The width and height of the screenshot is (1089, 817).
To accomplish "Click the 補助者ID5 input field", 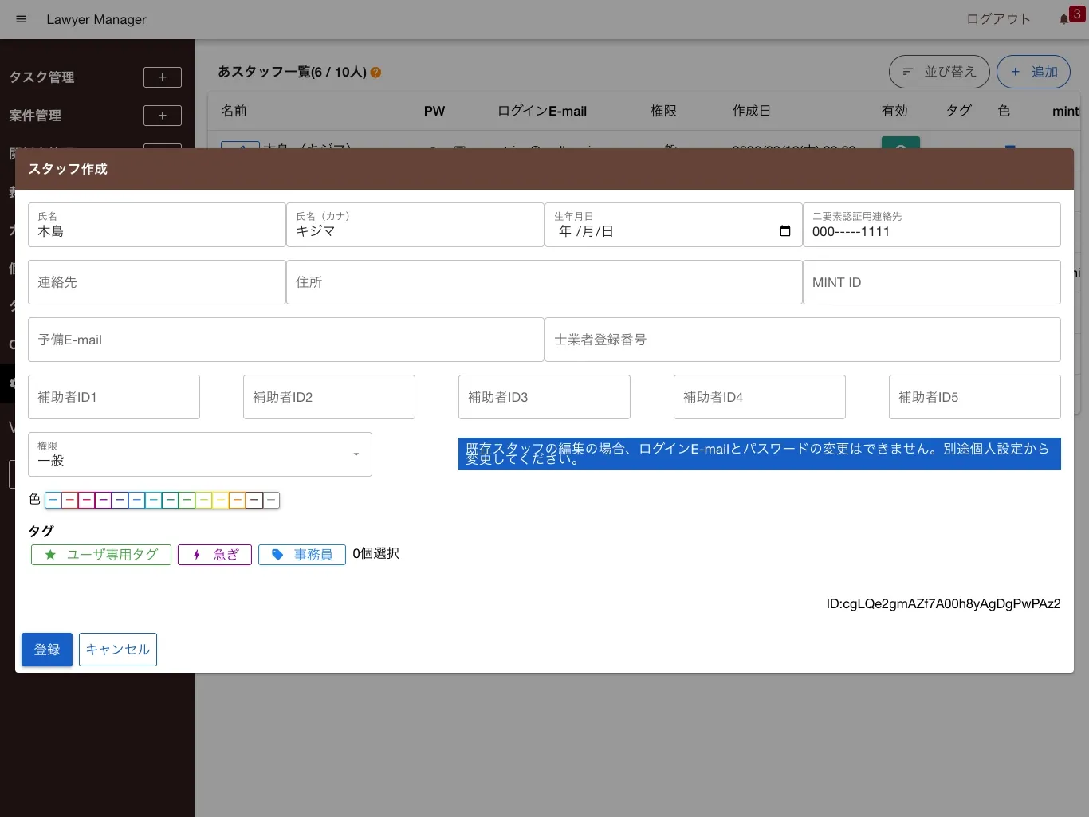I will pos(975,397).
